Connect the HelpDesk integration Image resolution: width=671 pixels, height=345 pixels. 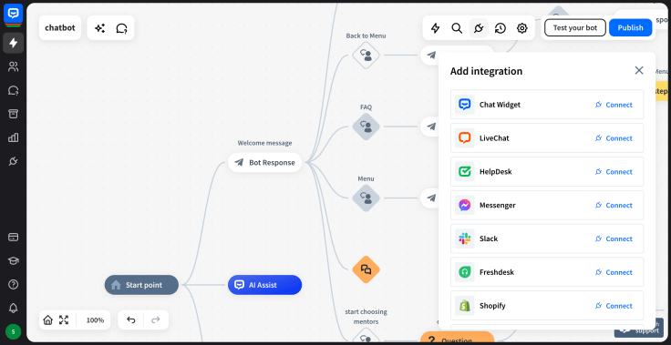coord(614,171)
